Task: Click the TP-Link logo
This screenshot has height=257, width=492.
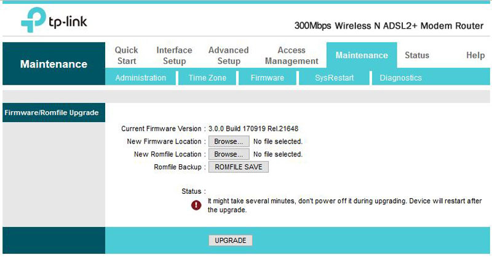Action: (x=54, y=21)
